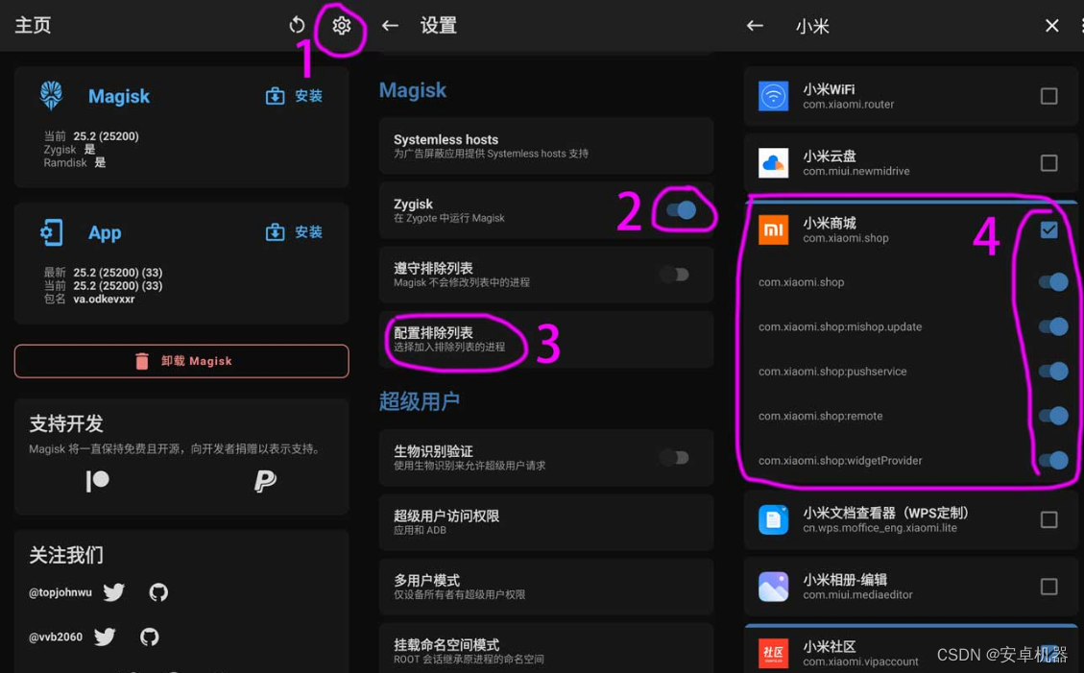This screenshot has width=1084, height=673.
Task: Open 超级用户访问权限 dropdown setting
Action: tap(546, 521)
